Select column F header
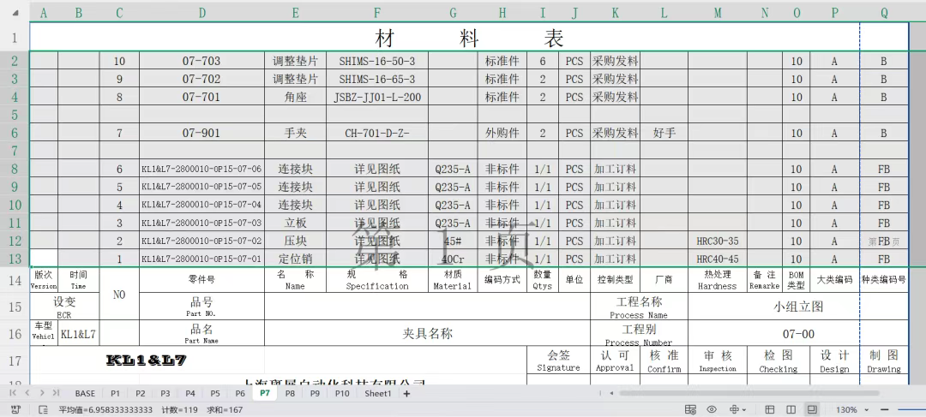Image resolution: width=926 pixels, height=417 pixels. [376, 13]
